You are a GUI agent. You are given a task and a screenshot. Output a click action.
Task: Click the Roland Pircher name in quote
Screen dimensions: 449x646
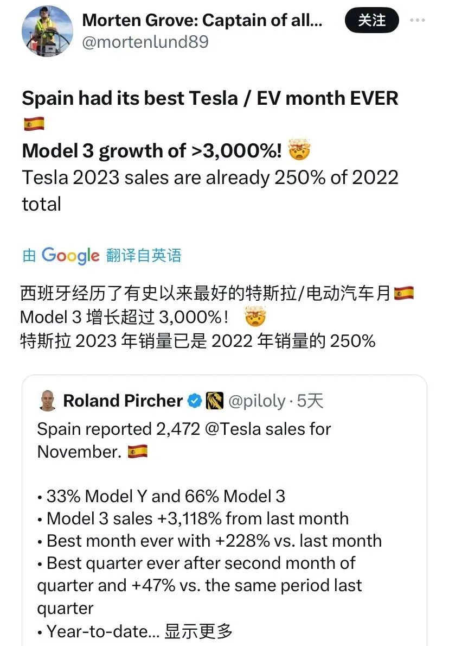(123, 401)
